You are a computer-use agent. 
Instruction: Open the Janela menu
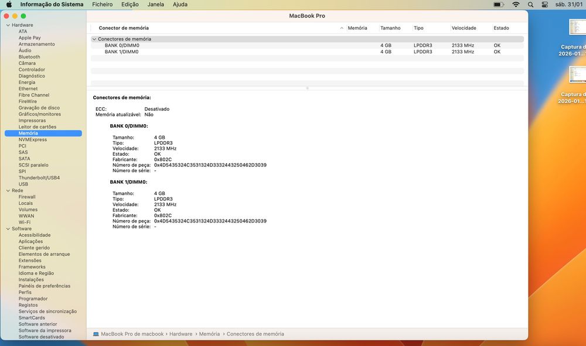click(x=155, y=5)
